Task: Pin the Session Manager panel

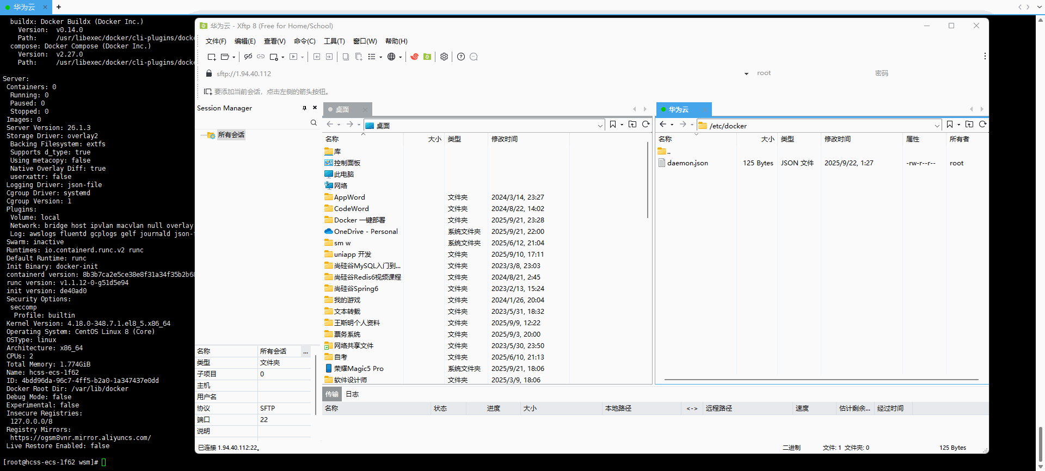Action: [x=304, y=108]
